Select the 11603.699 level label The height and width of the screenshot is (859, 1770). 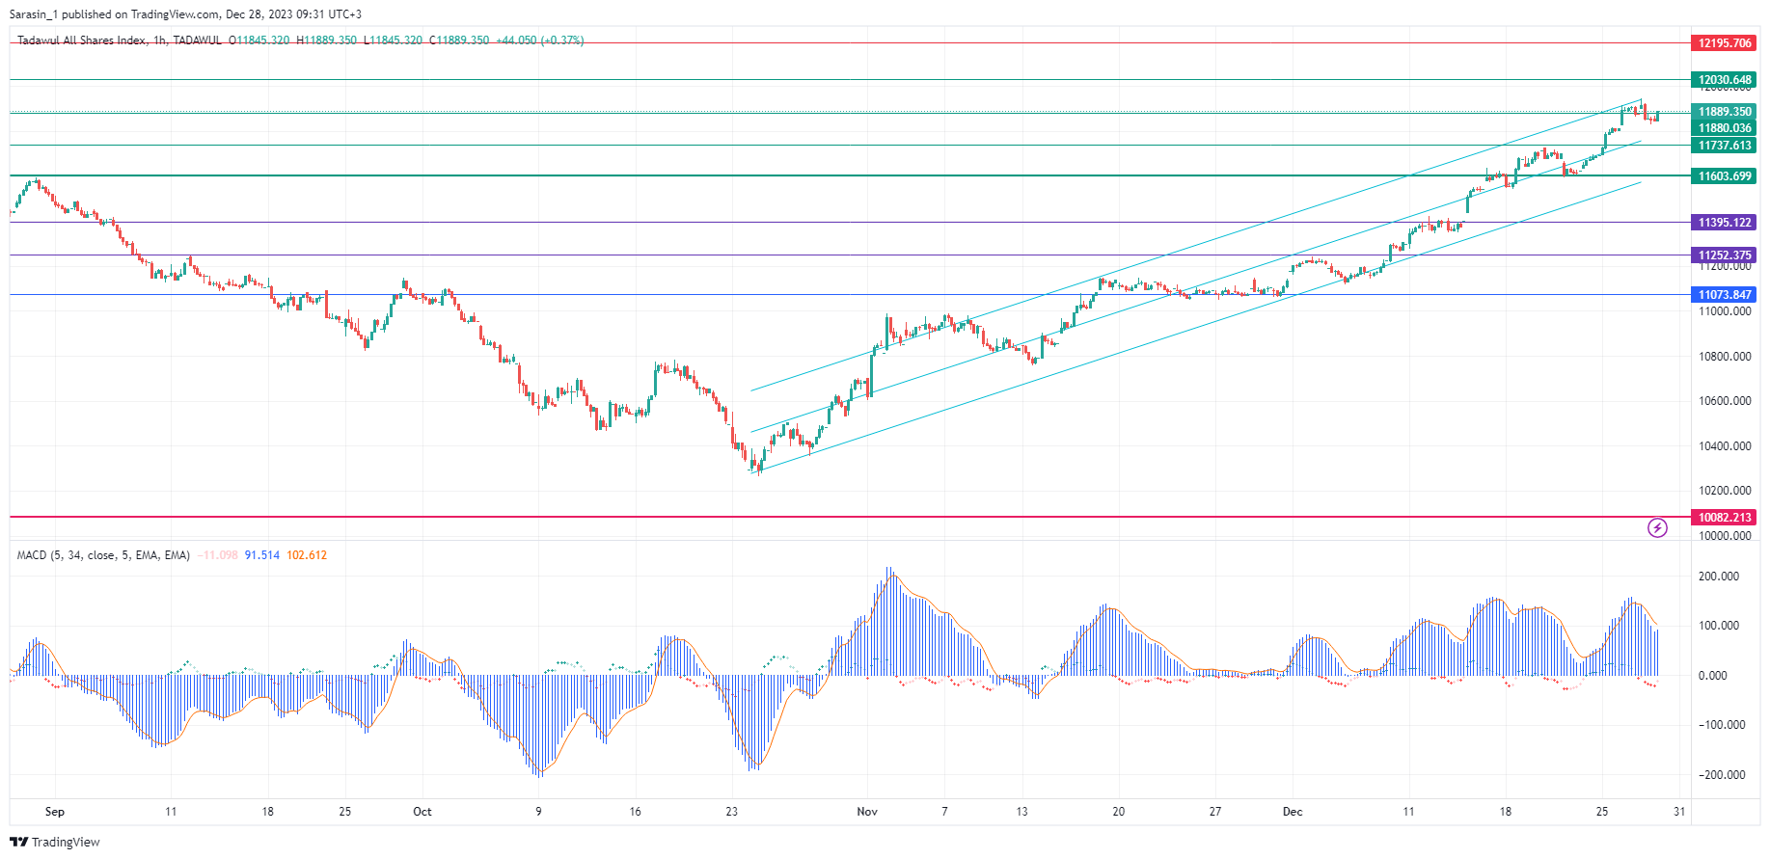point(1725,176)
